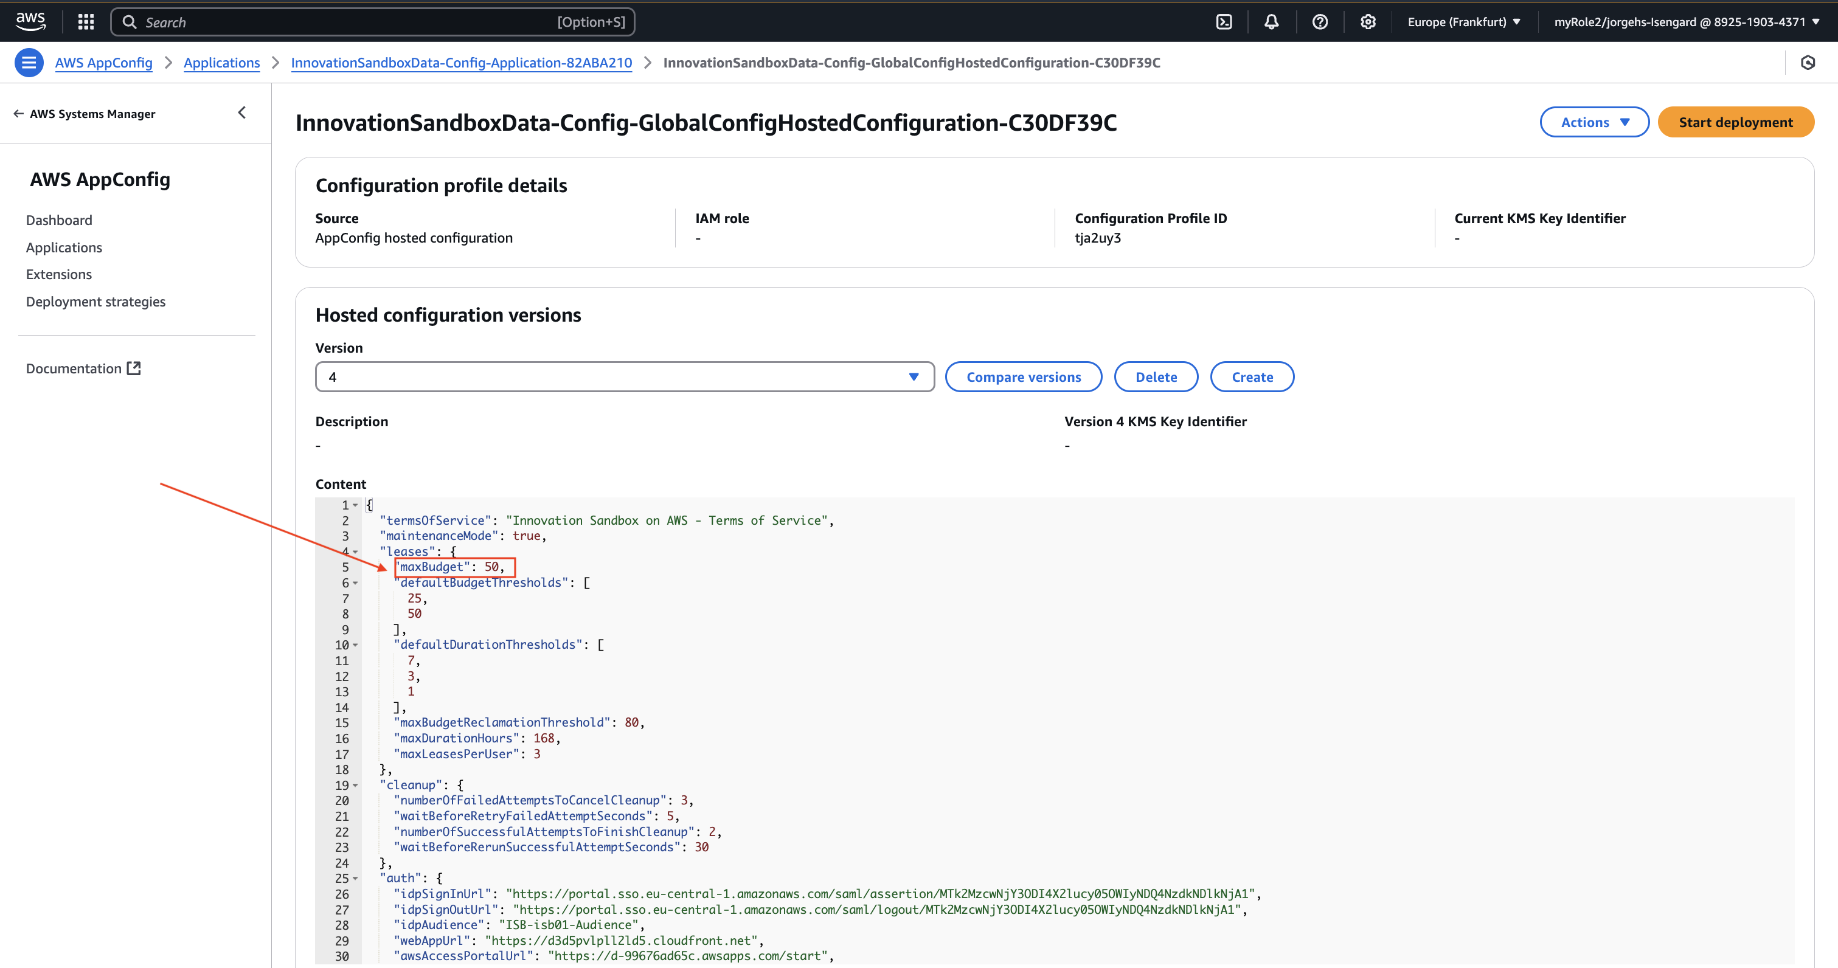Click the "maxDurationHours": 168 line
The width and height of the screenshot is (1838, 968).
pos(477,738)
